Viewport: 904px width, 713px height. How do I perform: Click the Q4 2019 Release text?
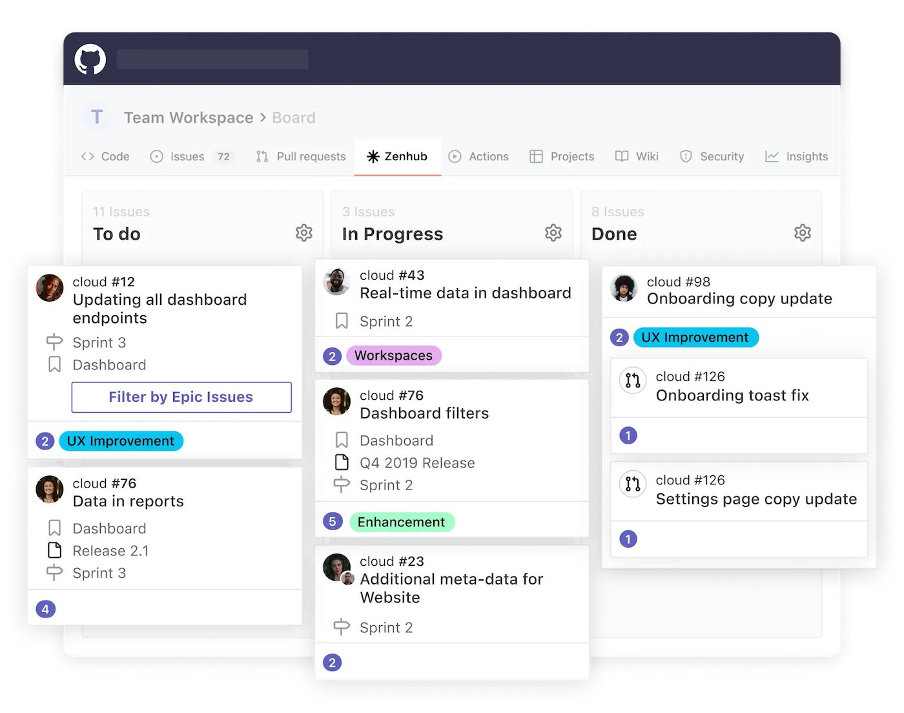[417, 463]
